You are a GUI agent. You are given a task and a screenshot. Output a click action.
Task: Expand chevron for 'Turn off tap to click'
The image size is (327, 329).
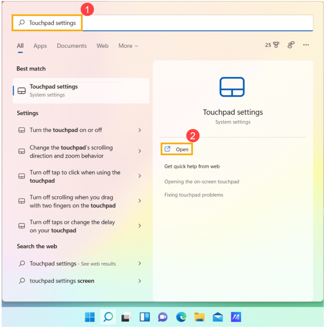140,176
